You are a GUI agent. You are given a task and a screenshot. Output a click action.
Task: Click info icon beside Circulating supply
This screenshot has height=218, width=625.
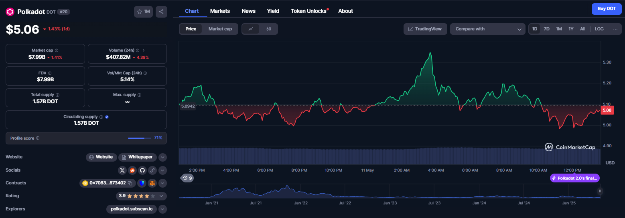[x=101, y=117]
